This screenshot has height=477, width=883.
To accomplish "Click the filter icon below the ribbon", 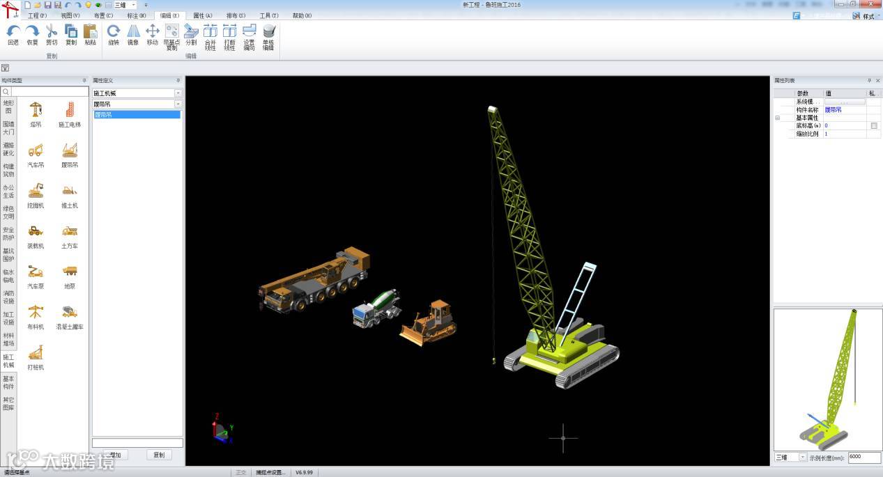I will coord(6,68).
